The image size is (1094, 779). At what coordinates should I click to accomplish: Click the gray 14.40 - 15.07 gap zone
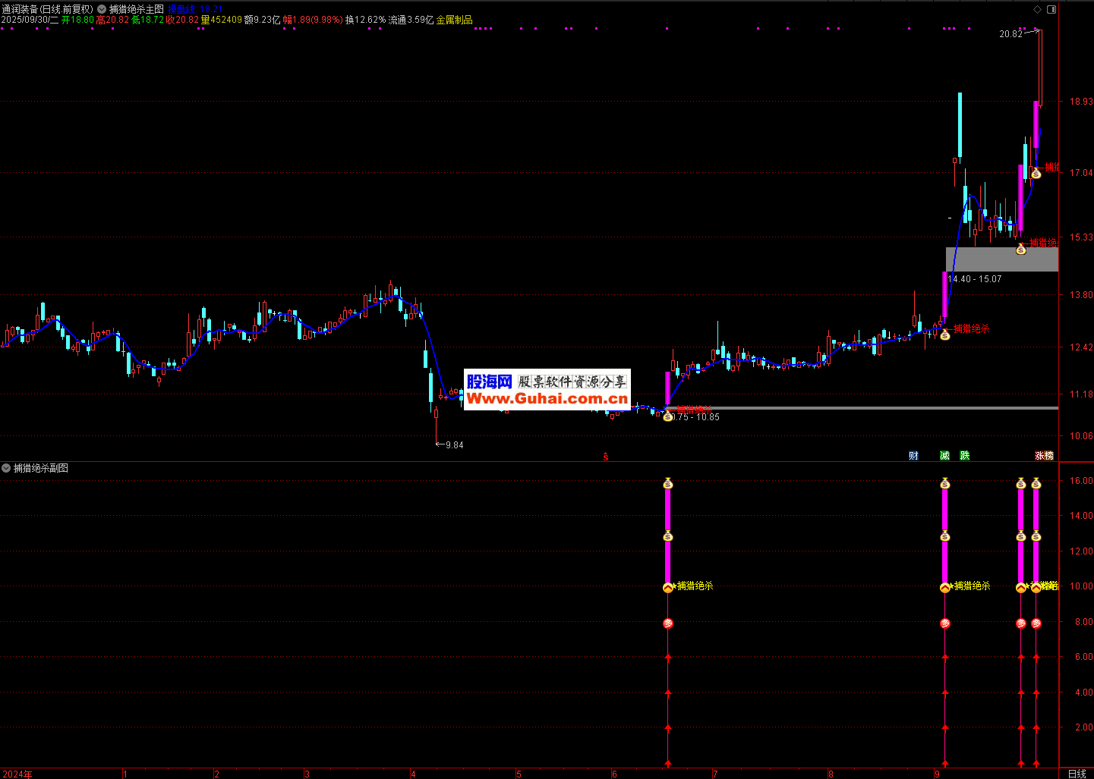(1002, 259)
